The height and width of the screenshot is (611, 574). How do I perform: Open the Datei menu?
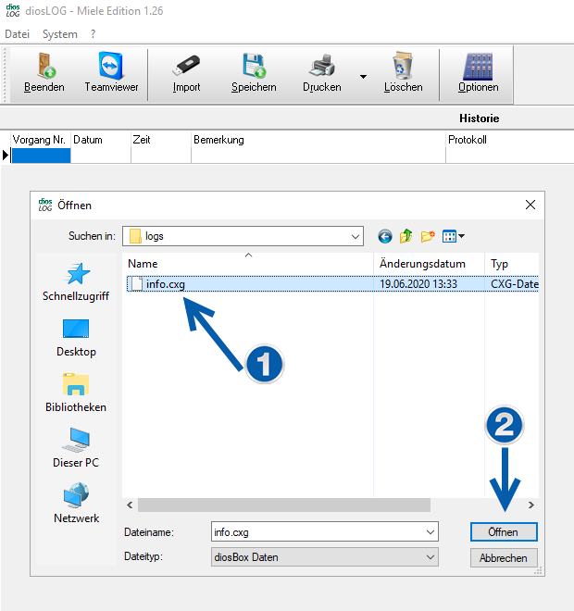coord(17,33)
